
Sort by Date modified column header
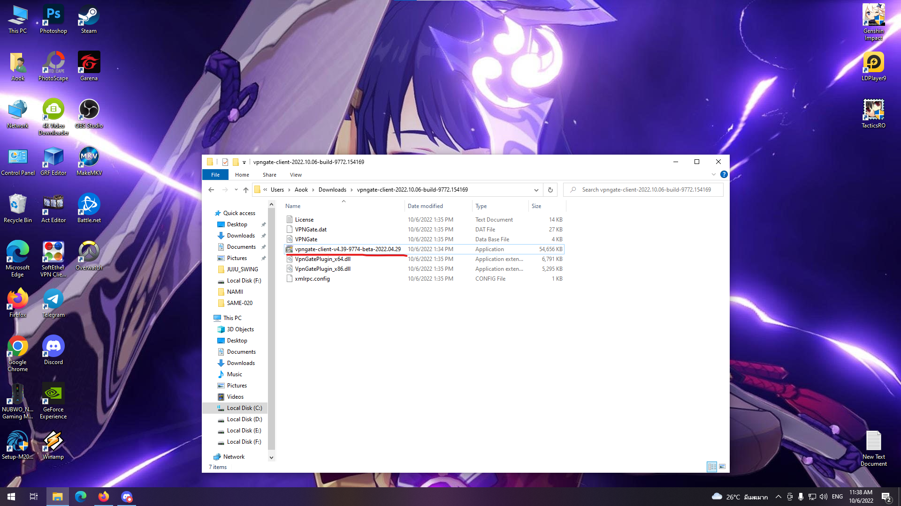point(438,206)
